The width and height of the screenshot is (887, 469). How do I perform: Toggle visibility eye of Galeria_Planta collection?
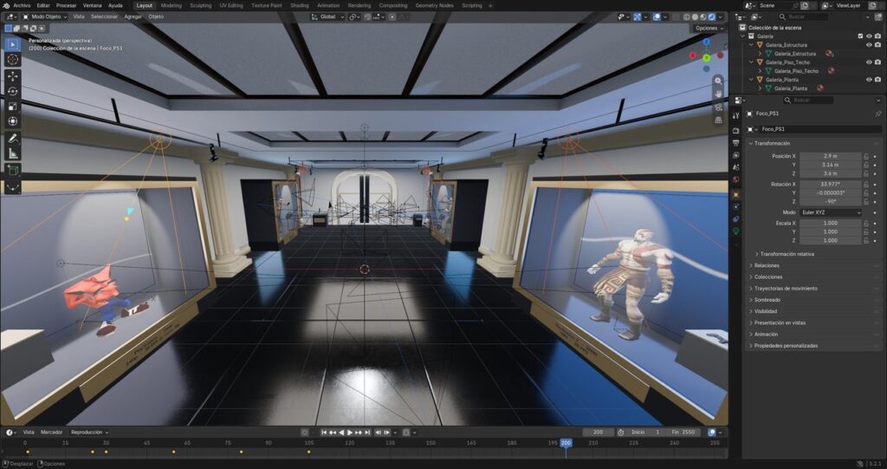(x=869, y=80)
